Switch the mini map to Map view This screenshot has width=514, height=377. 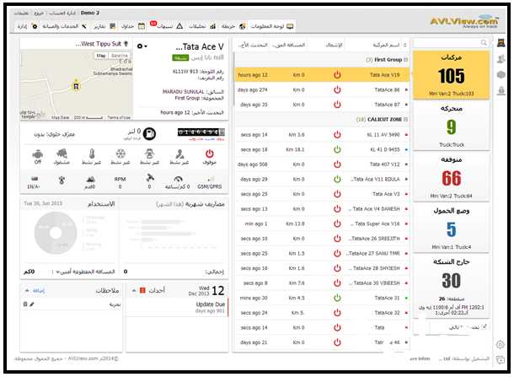(x=101, y=56)
